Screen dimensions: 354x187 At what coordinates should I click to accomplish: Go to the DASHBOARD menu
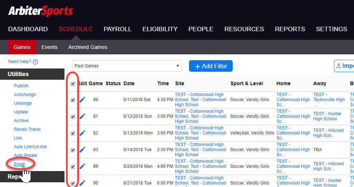click(x=28, y=29)
